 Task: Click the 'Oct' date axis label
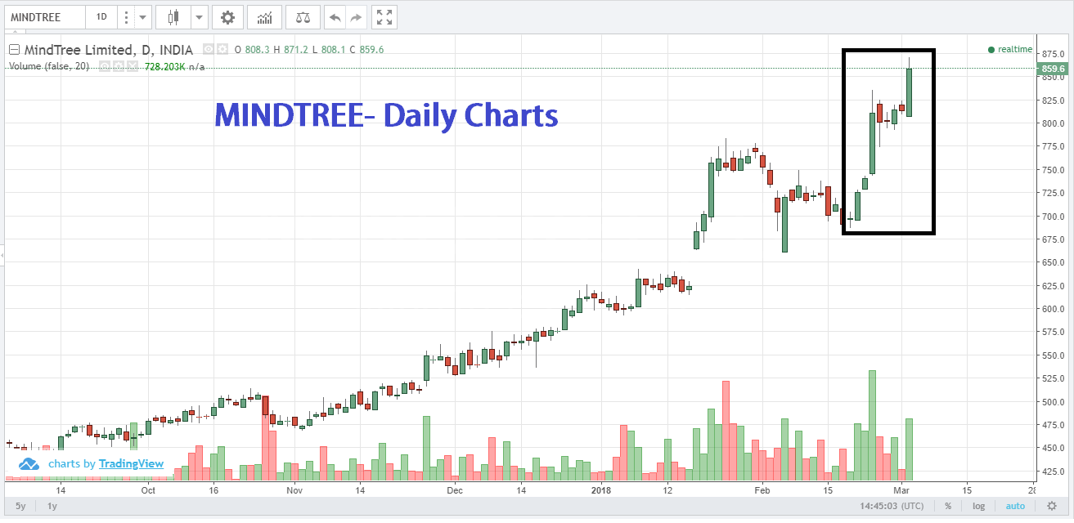pyautogui.click(x=148, y=491)
